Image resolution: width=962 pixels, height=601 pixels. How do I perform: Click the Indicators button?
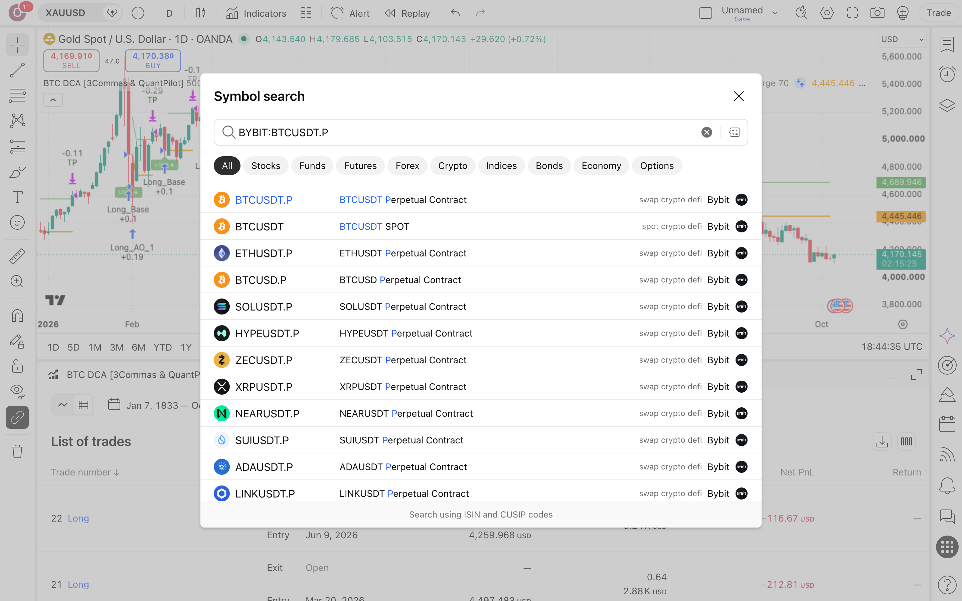point(256,13)
